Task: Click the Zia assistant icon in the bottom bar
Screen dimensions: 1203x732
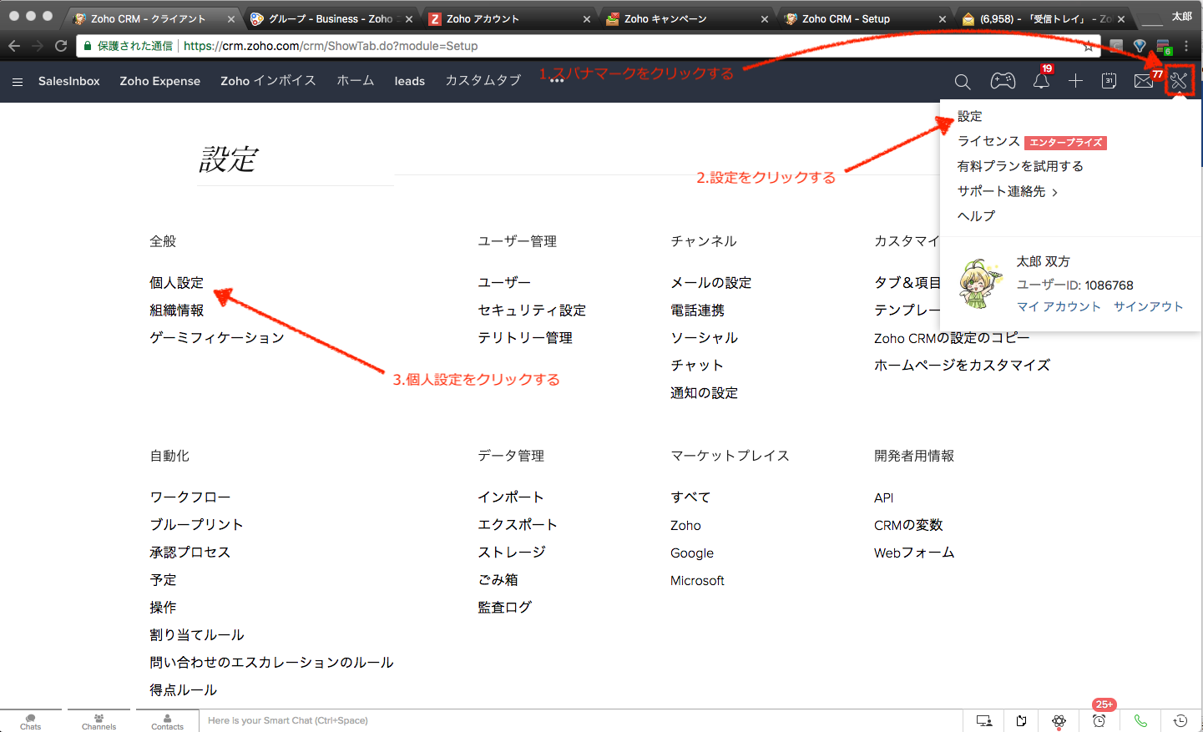Action: pos(1059,721)
